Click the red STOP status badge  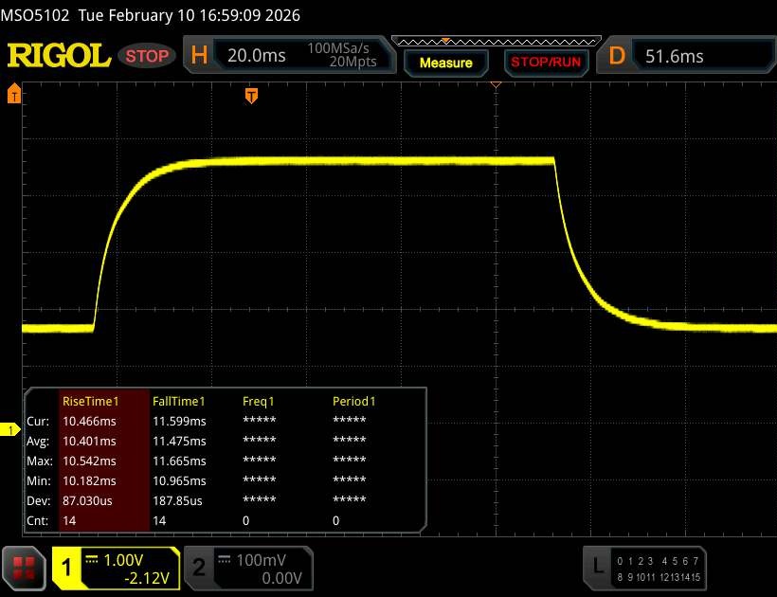click(148, 56)
